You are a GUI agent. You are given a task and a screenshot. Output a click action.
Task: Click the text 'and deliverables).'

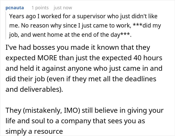point(34,89)
